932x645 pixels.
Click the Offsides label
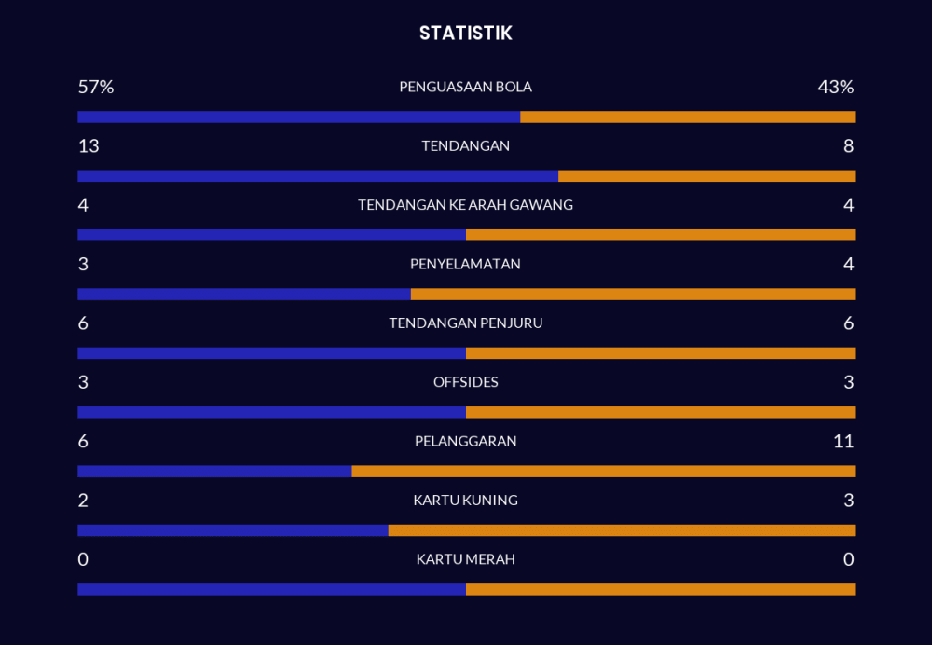coord(465,382)
